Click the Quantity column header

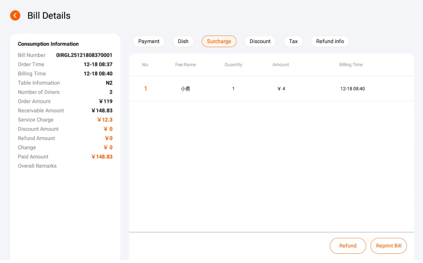click(x=233, y=65)
